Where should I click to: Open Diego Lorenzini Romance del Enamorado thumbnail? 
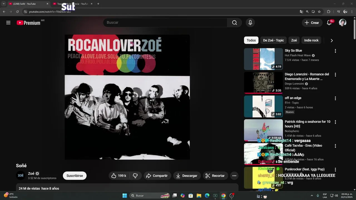click(263, 83)
